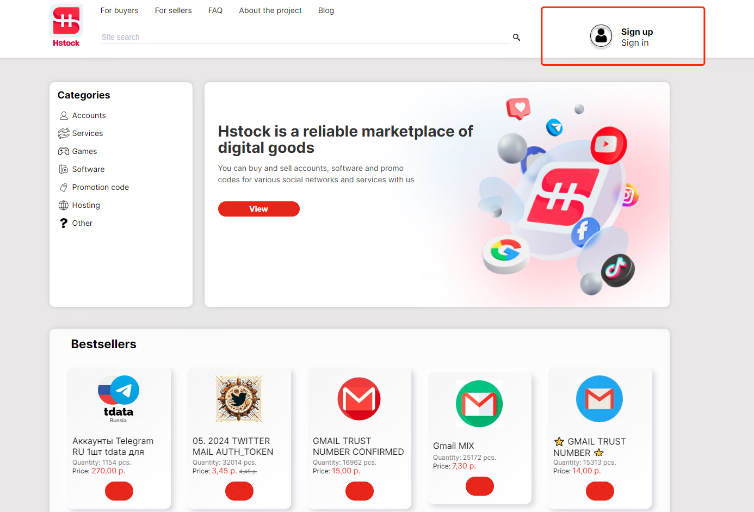
Task: Click the price 7,30 p.
Action: point(464,466)
